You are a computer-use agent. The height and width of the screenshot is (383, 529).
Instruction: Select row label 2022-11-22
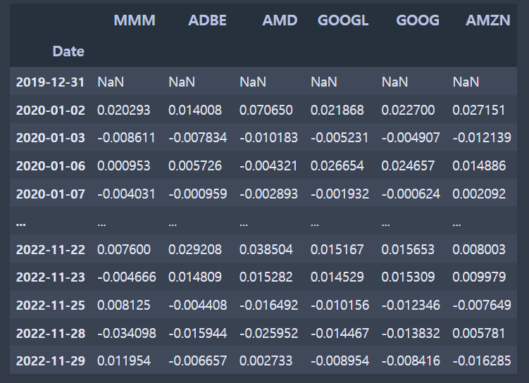coord(51,249)
